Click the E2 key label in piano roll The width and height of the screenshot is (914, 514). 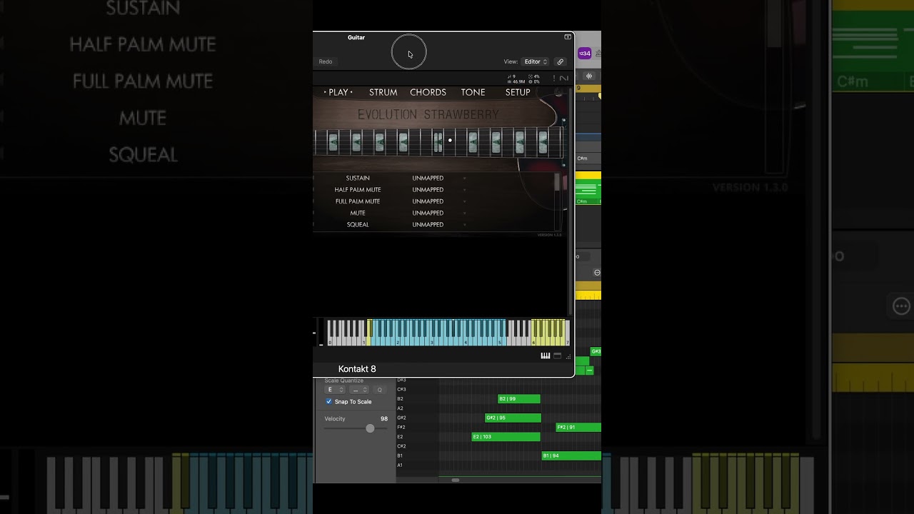[x=400, y=437]
